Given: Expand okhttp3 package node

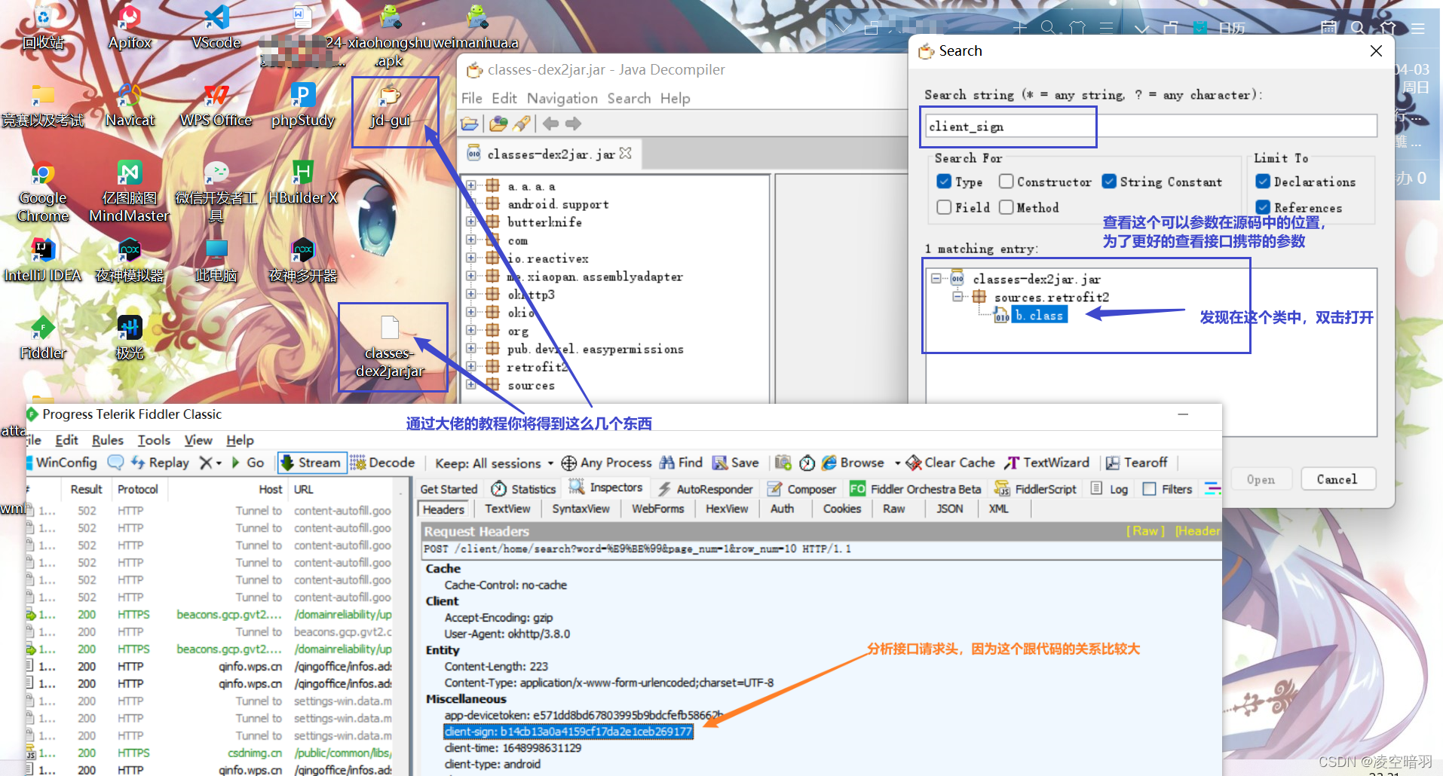Looking at the screenshot, I should [471, 294].
